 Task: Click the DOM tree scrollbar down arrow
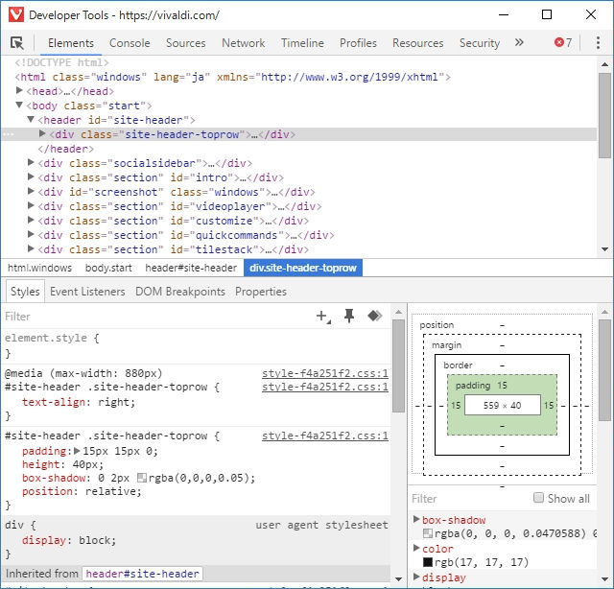coord(604,249)
